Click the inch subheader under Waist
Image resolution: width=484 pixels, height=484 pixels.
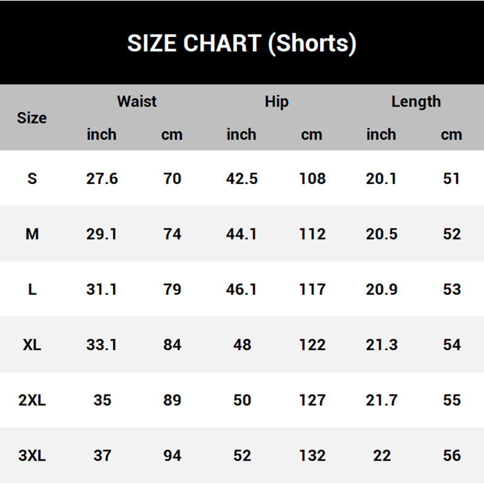coord(102,134)
